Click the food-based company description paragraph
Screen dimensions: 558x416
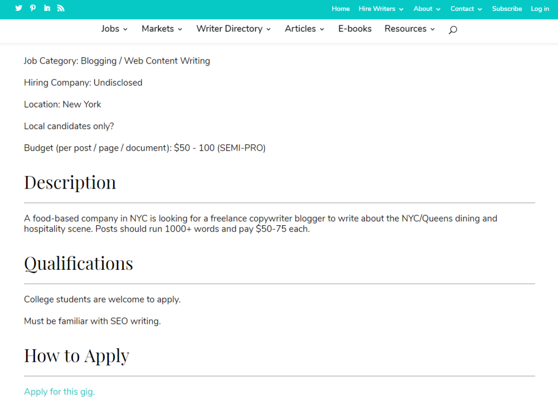pos(260,223)
